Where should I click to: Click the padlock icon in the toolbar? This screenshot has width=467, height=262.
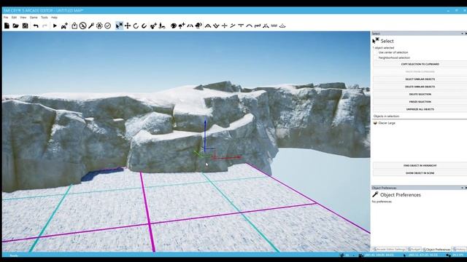pos(74,26)
